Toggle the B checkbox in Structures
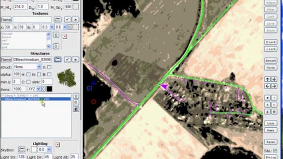Image resolution: width=283 pixels, height=159 pixels. tap(49, 74)
